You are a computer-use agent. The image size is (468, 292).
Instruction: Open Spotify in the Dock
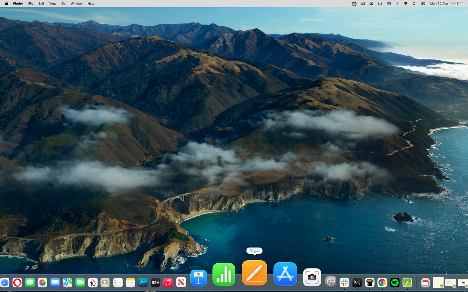(395, 282)
